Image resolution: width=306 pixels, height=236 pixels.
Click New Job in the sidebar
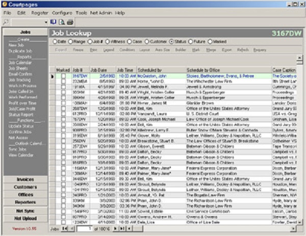(x=16, y=45)
